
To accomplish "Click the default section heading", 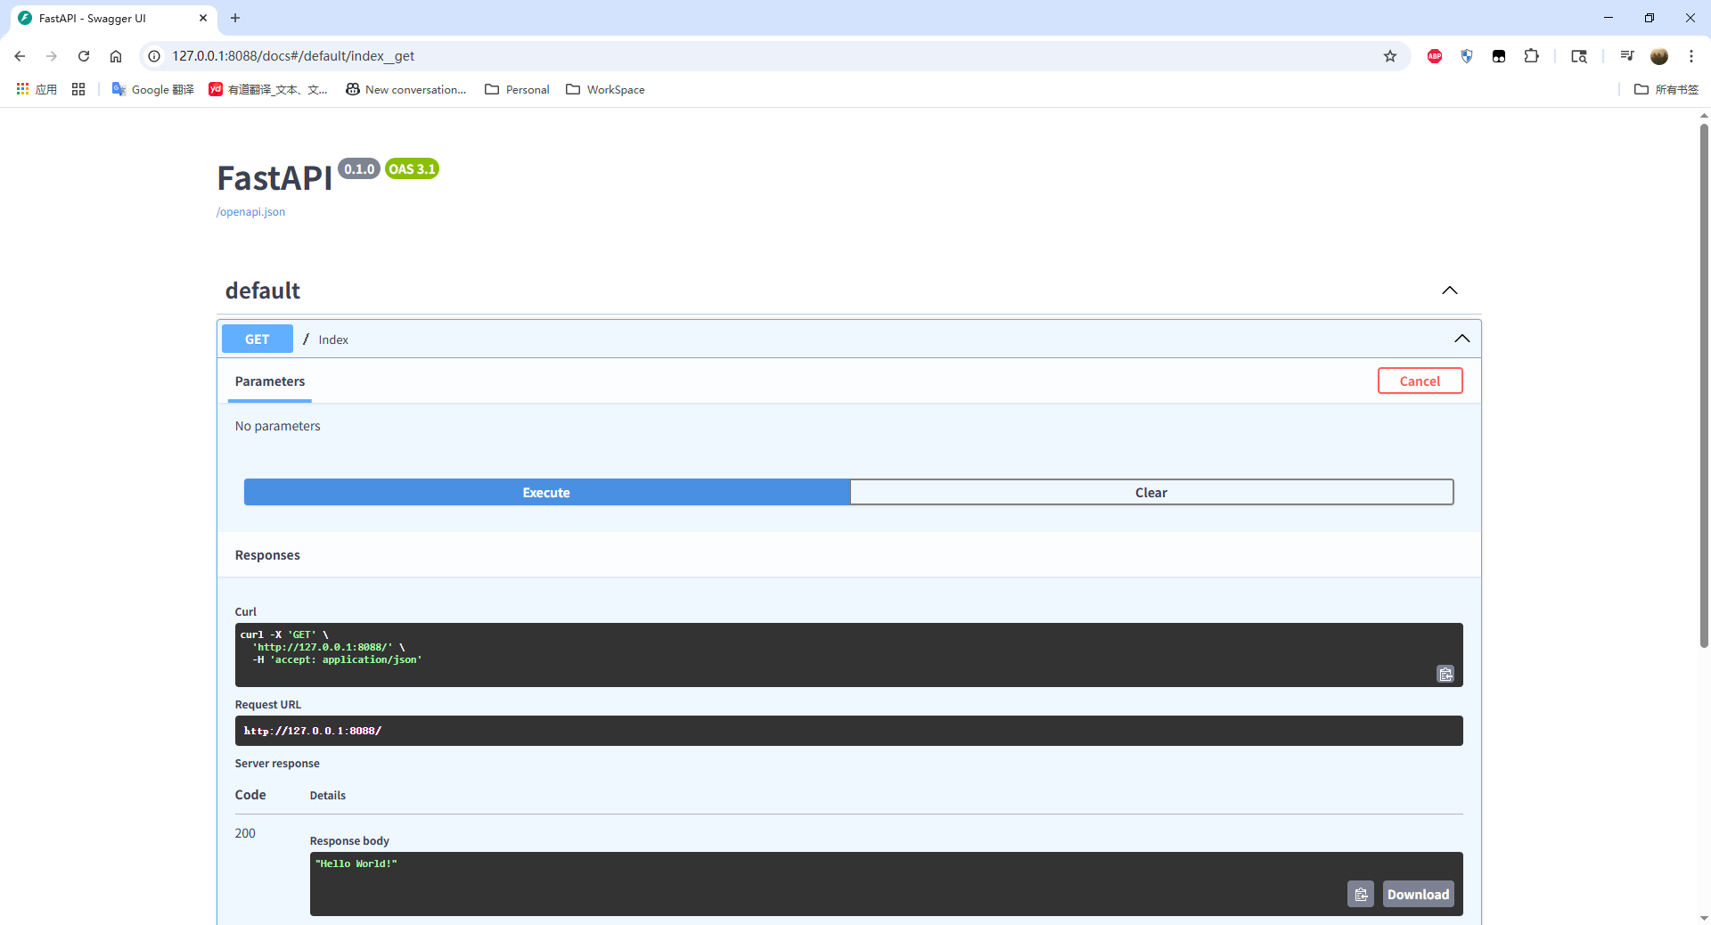I will click(x=262, y=291).
